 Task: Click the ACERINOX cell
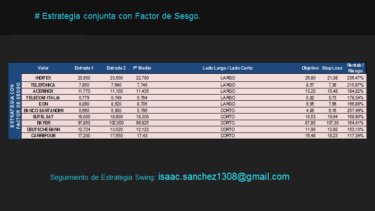click(43, 91)
